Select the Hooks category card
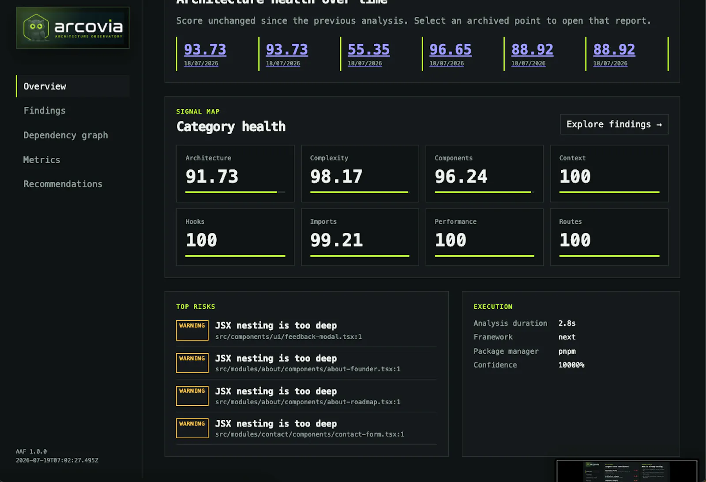Viewport: 706px width, 482px height. (x=235, y=237)
